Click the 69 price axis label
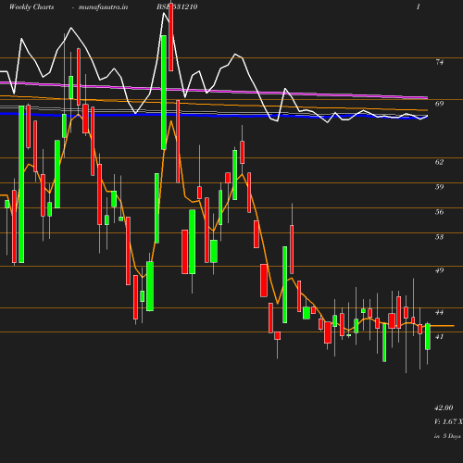 click(440, 104)
